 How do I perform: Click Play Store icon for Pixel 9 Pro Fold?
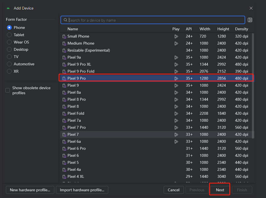click(176, 72)
